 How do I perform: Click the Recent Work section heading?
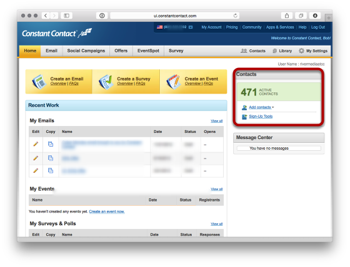(x=44, y=105)
